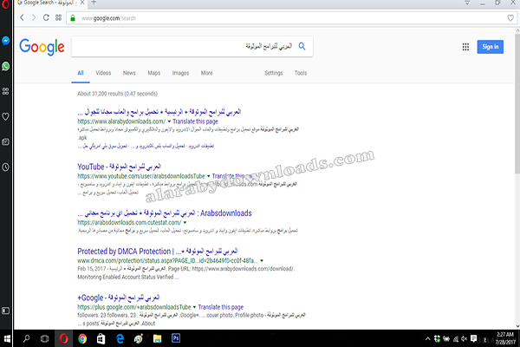Open the More search categories menu
Image resolution: width=520 pixels, height=347 pixels.
click(206, 73)
